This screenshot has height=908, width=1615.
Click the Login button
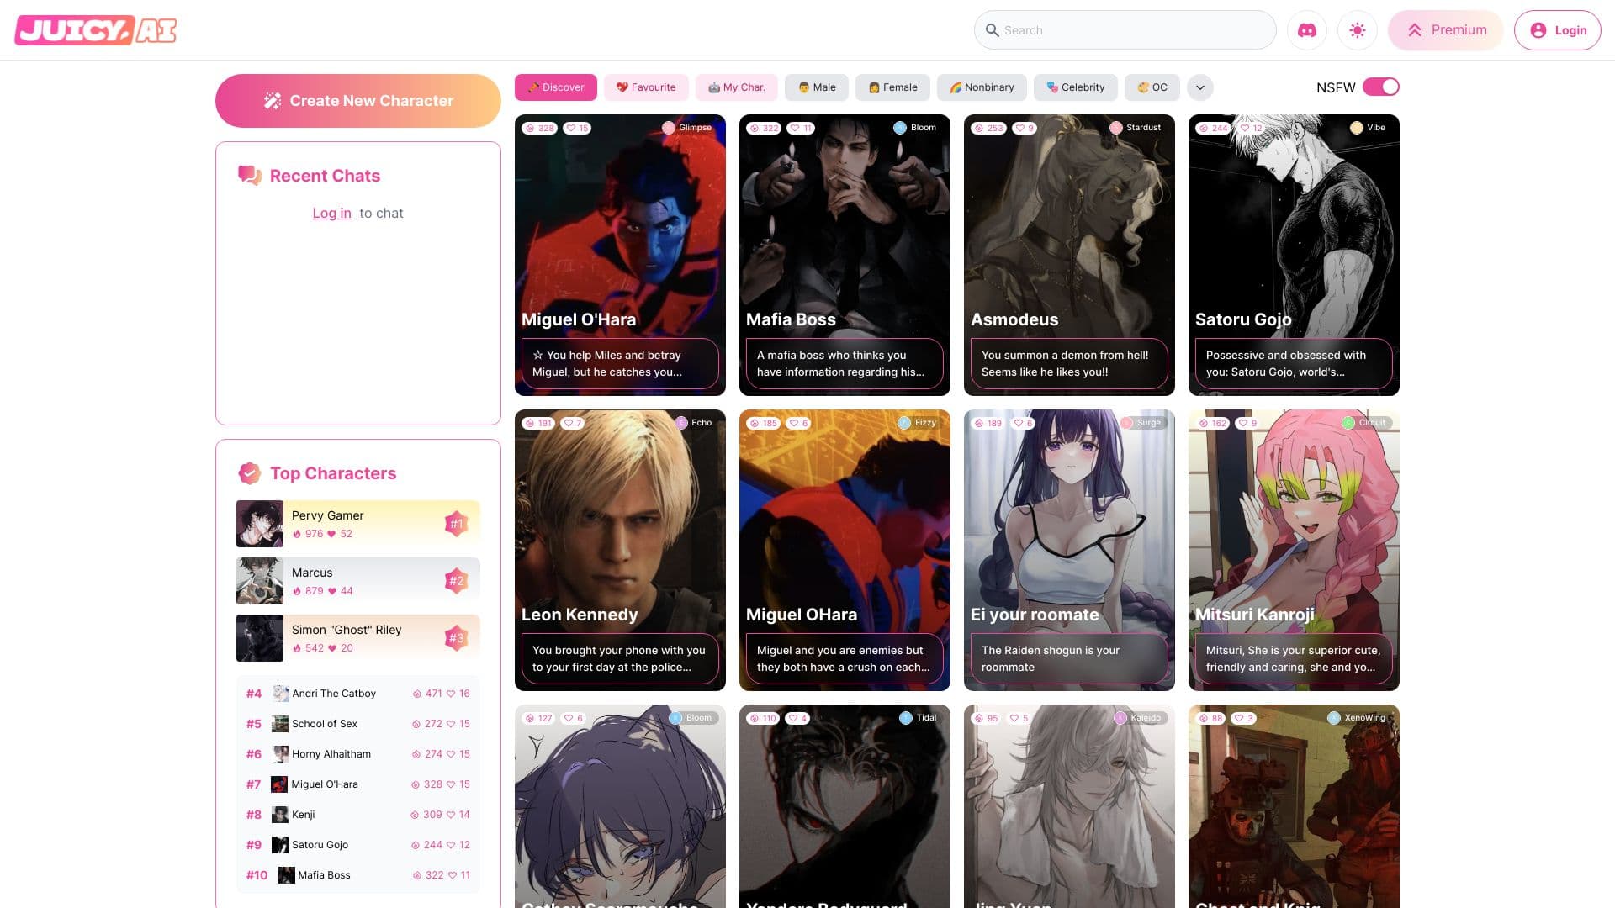1558,30
